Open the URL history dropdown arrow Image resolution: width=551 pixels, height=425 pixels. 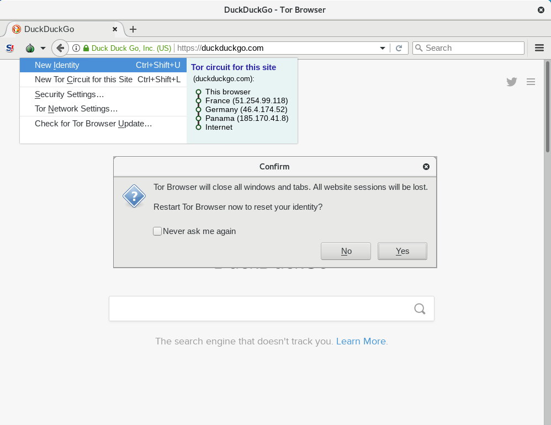pyautogui.click(x=383, y=48)
